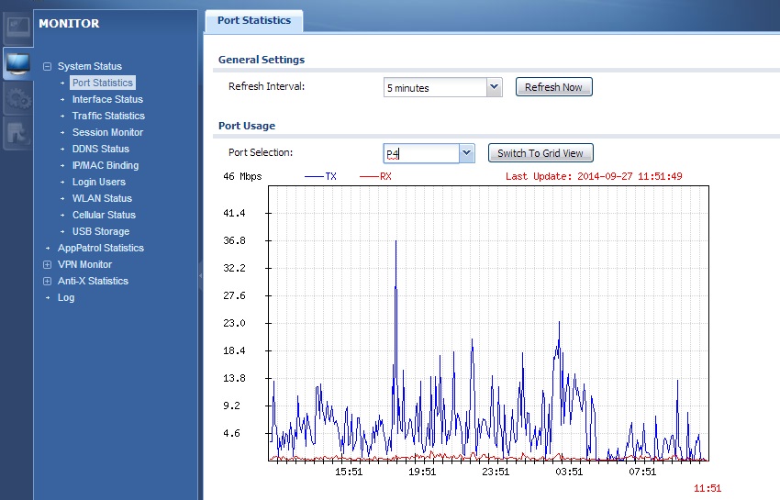Collapse the System Status tree node
Screen dimensions: 780x500
click(x=48, y=66)
